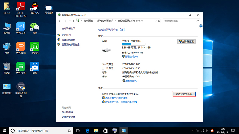This screenshot has width=239, height=134.
Task: Click 控制面板 in the breadcrumb path
Action: (x=88, y=21)
